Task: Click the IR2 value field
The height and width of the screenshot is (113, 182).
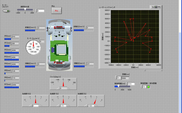Action: coord(15,50)
